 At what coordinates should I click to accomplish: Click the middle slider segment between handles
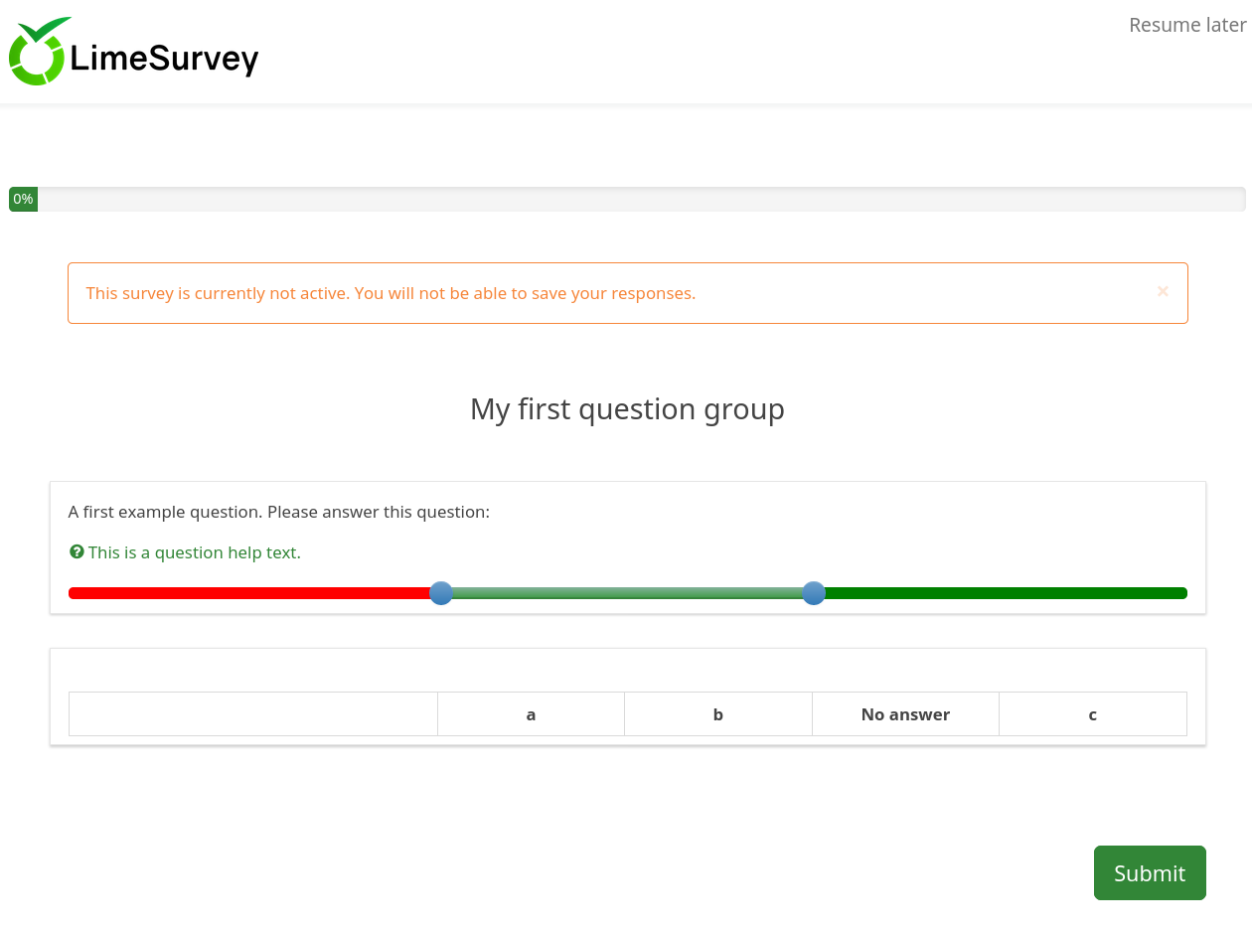point(627,593)
